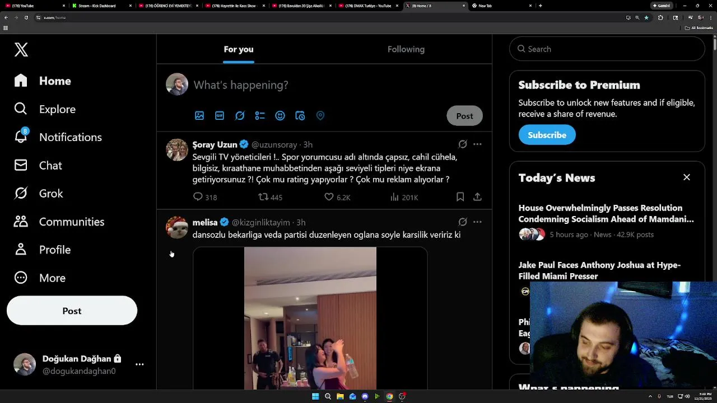The image size is (717, 403).
Task: Open Şoray Uzun's avatar
Action: [x=177, y=150]
